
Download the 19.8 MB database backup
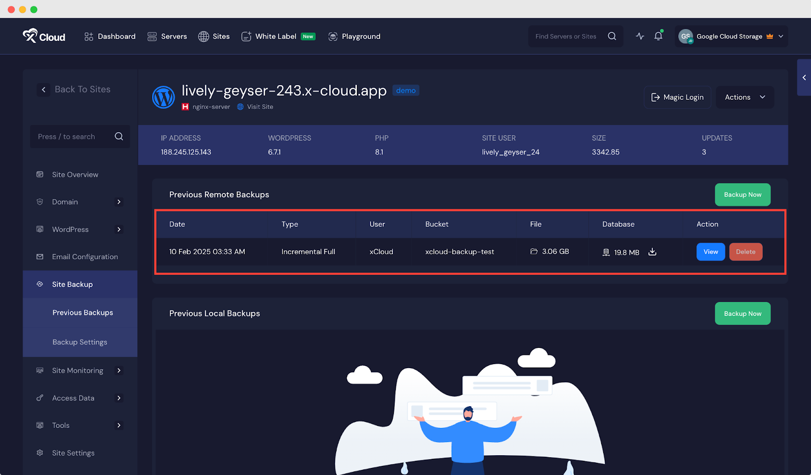click(x=652, y=252)
